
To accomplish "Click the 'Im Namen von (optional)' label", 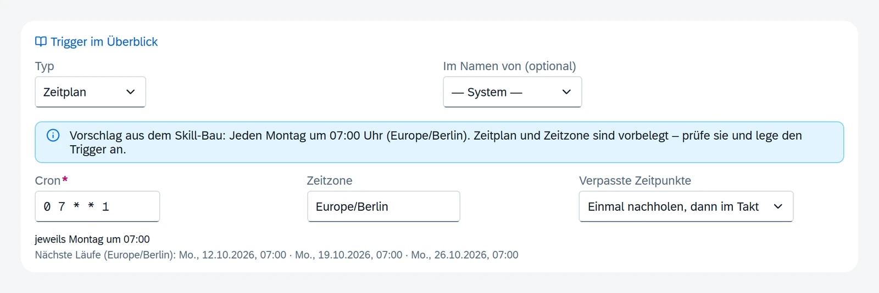I will tap(510, 66).
